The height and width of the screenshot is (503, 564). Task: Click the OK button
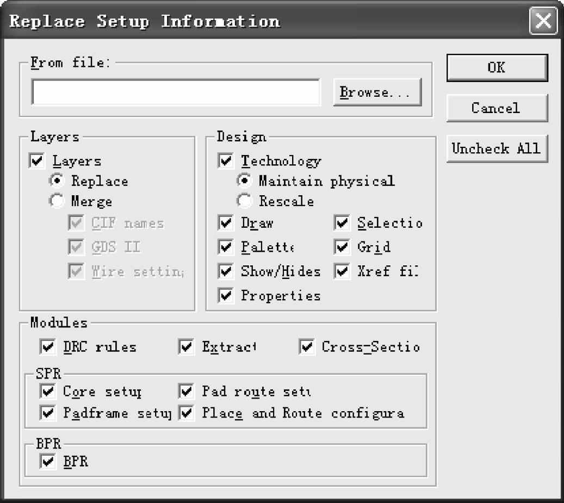pos(497,68)
